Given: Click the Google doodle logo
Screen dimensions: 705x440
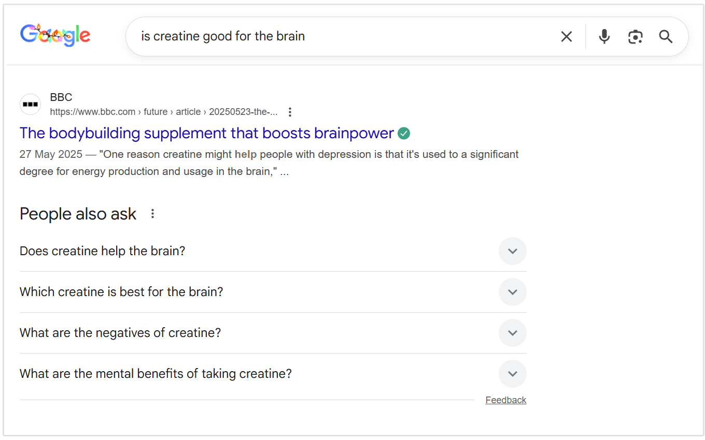Looking at the screenshot, I should 55,35.
